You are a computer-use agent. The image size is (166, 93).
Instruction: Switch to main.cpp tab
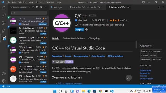coord(58,7)
